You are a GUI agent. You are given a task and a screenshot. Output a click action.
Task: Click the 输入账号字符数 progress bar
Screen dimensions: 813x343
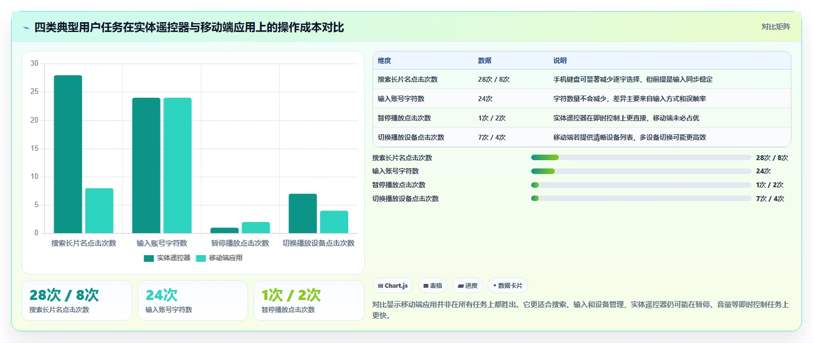[641, 171]
